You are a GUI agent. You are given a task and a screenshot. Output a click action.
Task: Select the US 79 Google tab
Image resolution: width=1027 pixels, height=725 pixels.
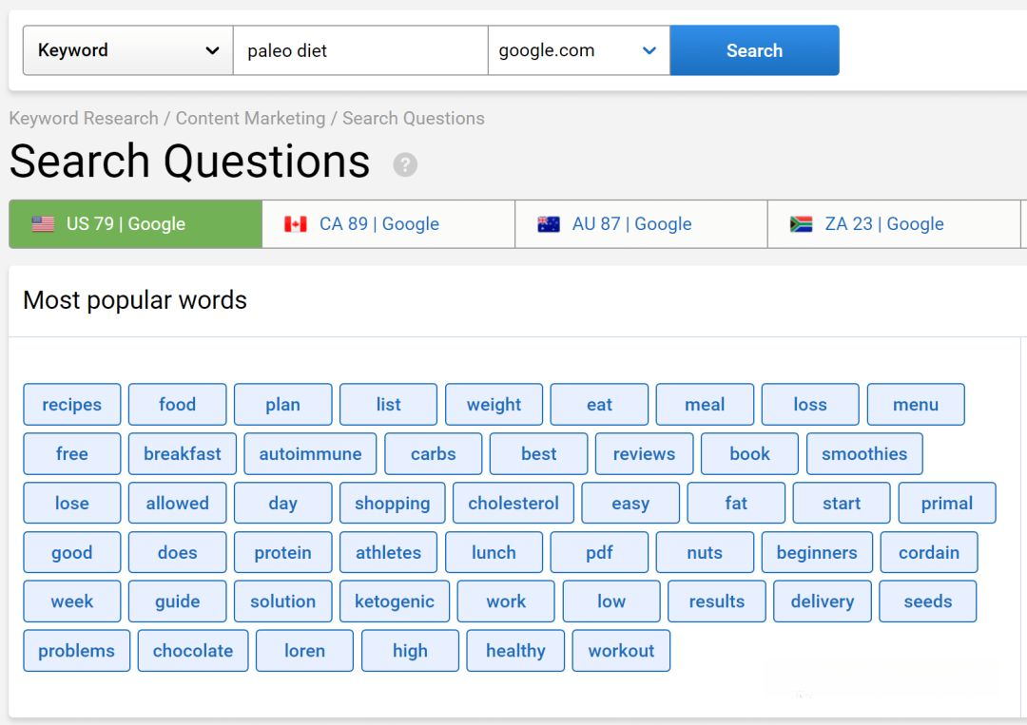click(x=135, y=224)
